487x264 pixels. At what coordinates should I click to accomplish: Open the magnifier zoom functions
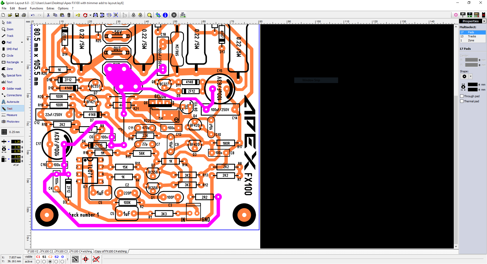tap(149, 15)
